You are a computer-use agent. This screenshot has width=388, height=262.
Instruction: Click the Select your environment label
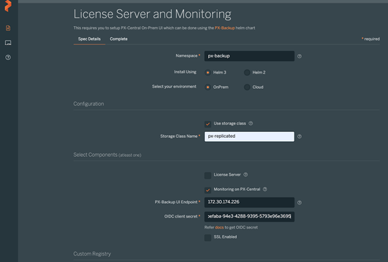pos(174,86)
